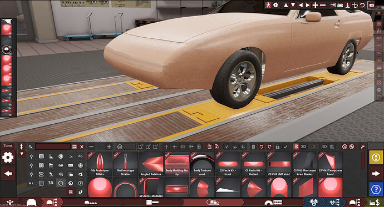This screenshot has height=207, width=384.
Task: Go forward with the right arrow button
Action: click(x=376, y=174)
